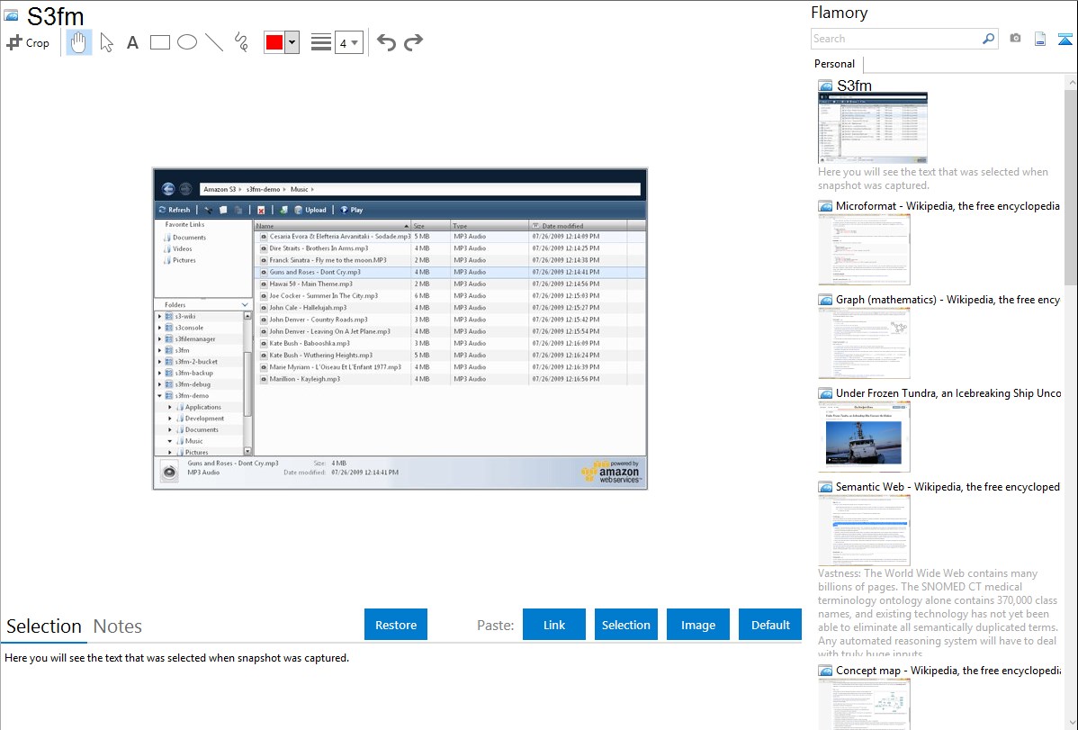Click the snapshot icon next to Under Frozen Tundra
This screenshot has width=1078, height=730.
(x=825, y=392)
